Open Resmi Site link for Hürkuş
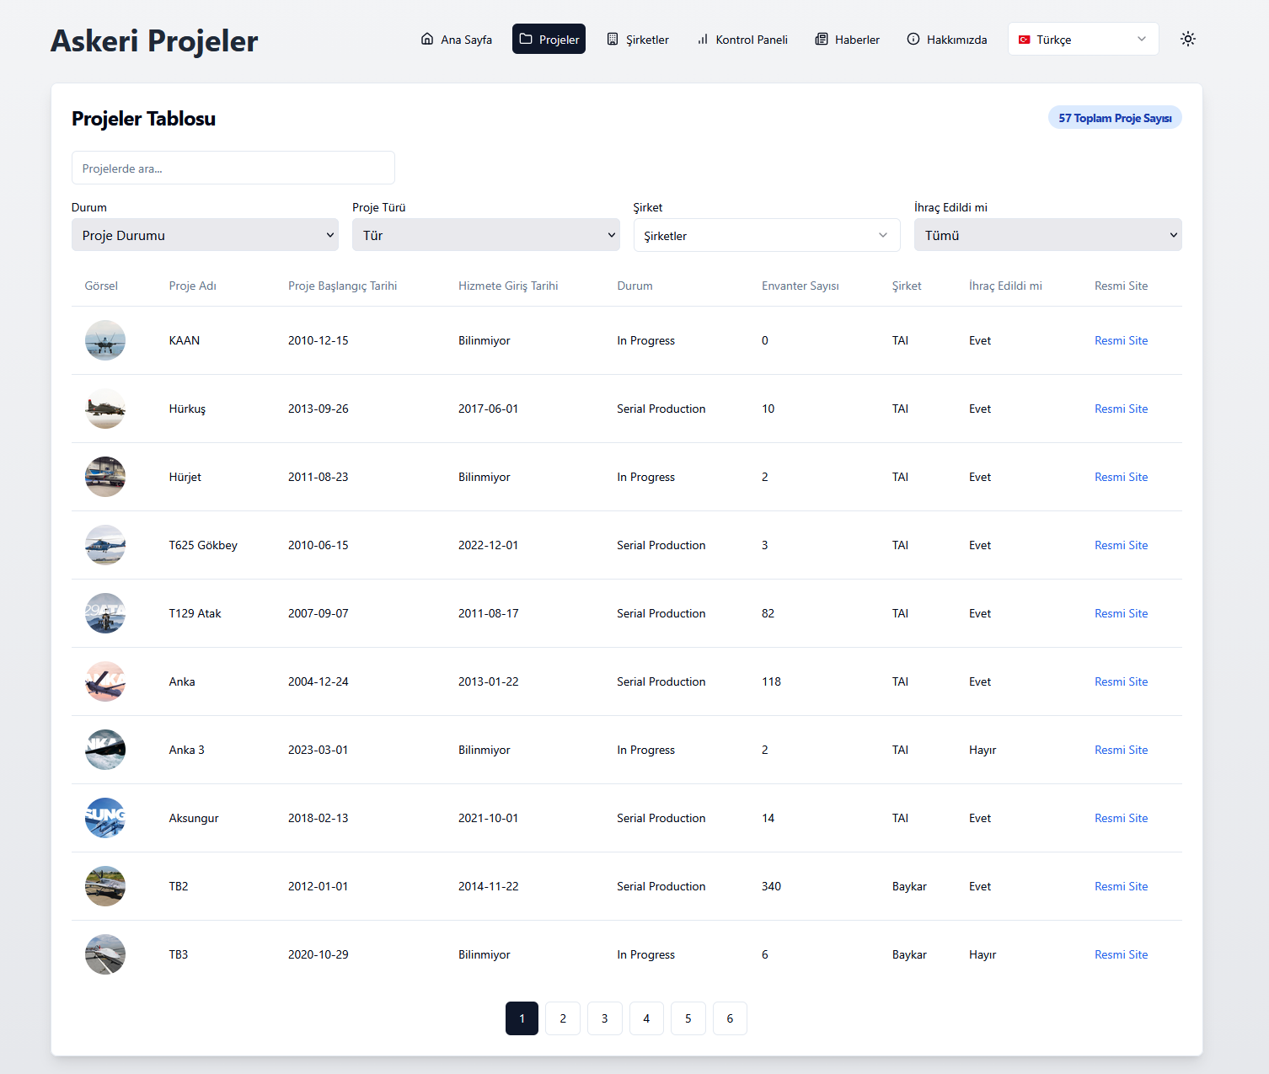The image size is (1269, 1074). coord(1121,409)
